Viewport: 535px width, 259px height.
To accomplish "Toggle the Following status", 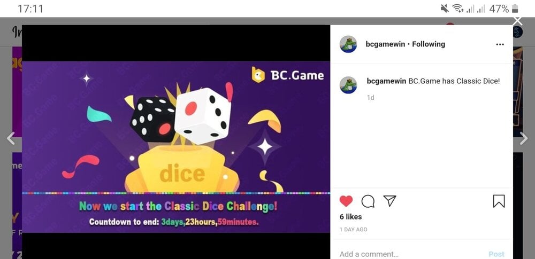I will pos(429,44).
